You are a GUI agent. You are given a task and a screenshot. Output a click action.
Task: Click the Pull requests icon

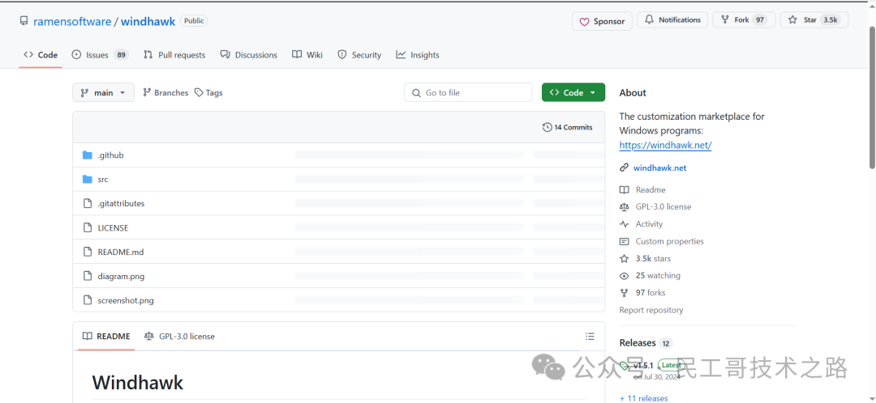148,55
